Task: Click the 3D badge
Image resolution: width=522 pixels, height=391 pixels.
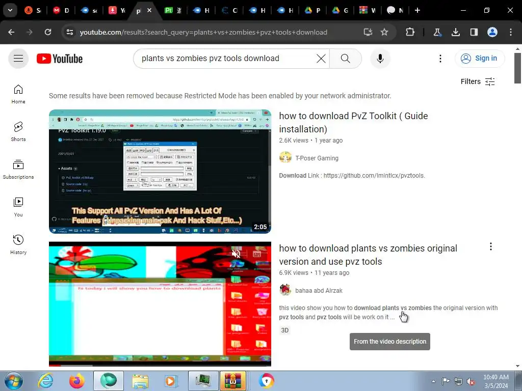Action: [x=284, y=330]
